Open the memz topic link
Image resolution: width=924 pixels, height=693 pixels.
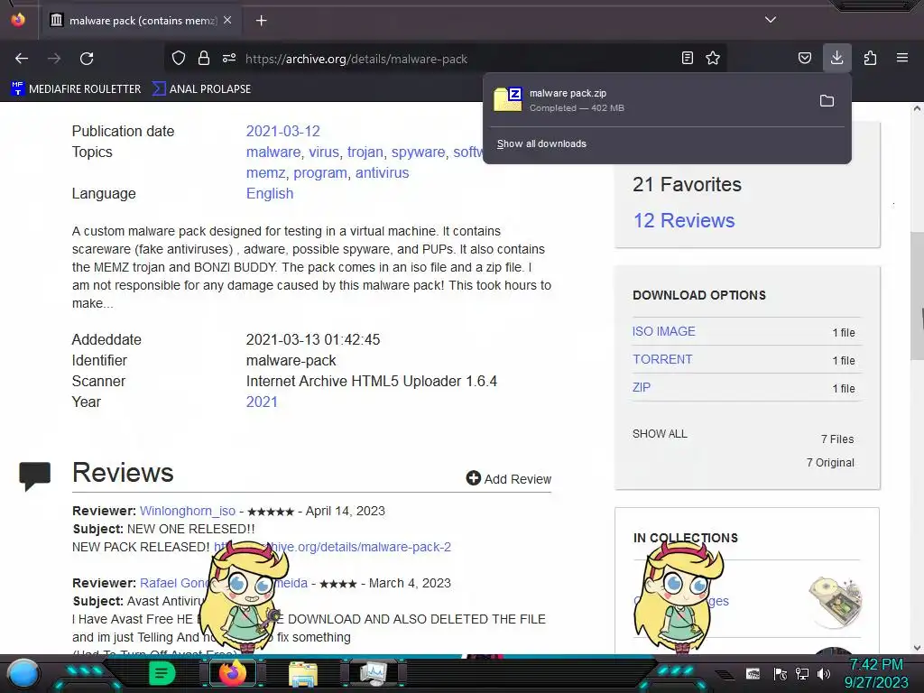coord(266,172)
